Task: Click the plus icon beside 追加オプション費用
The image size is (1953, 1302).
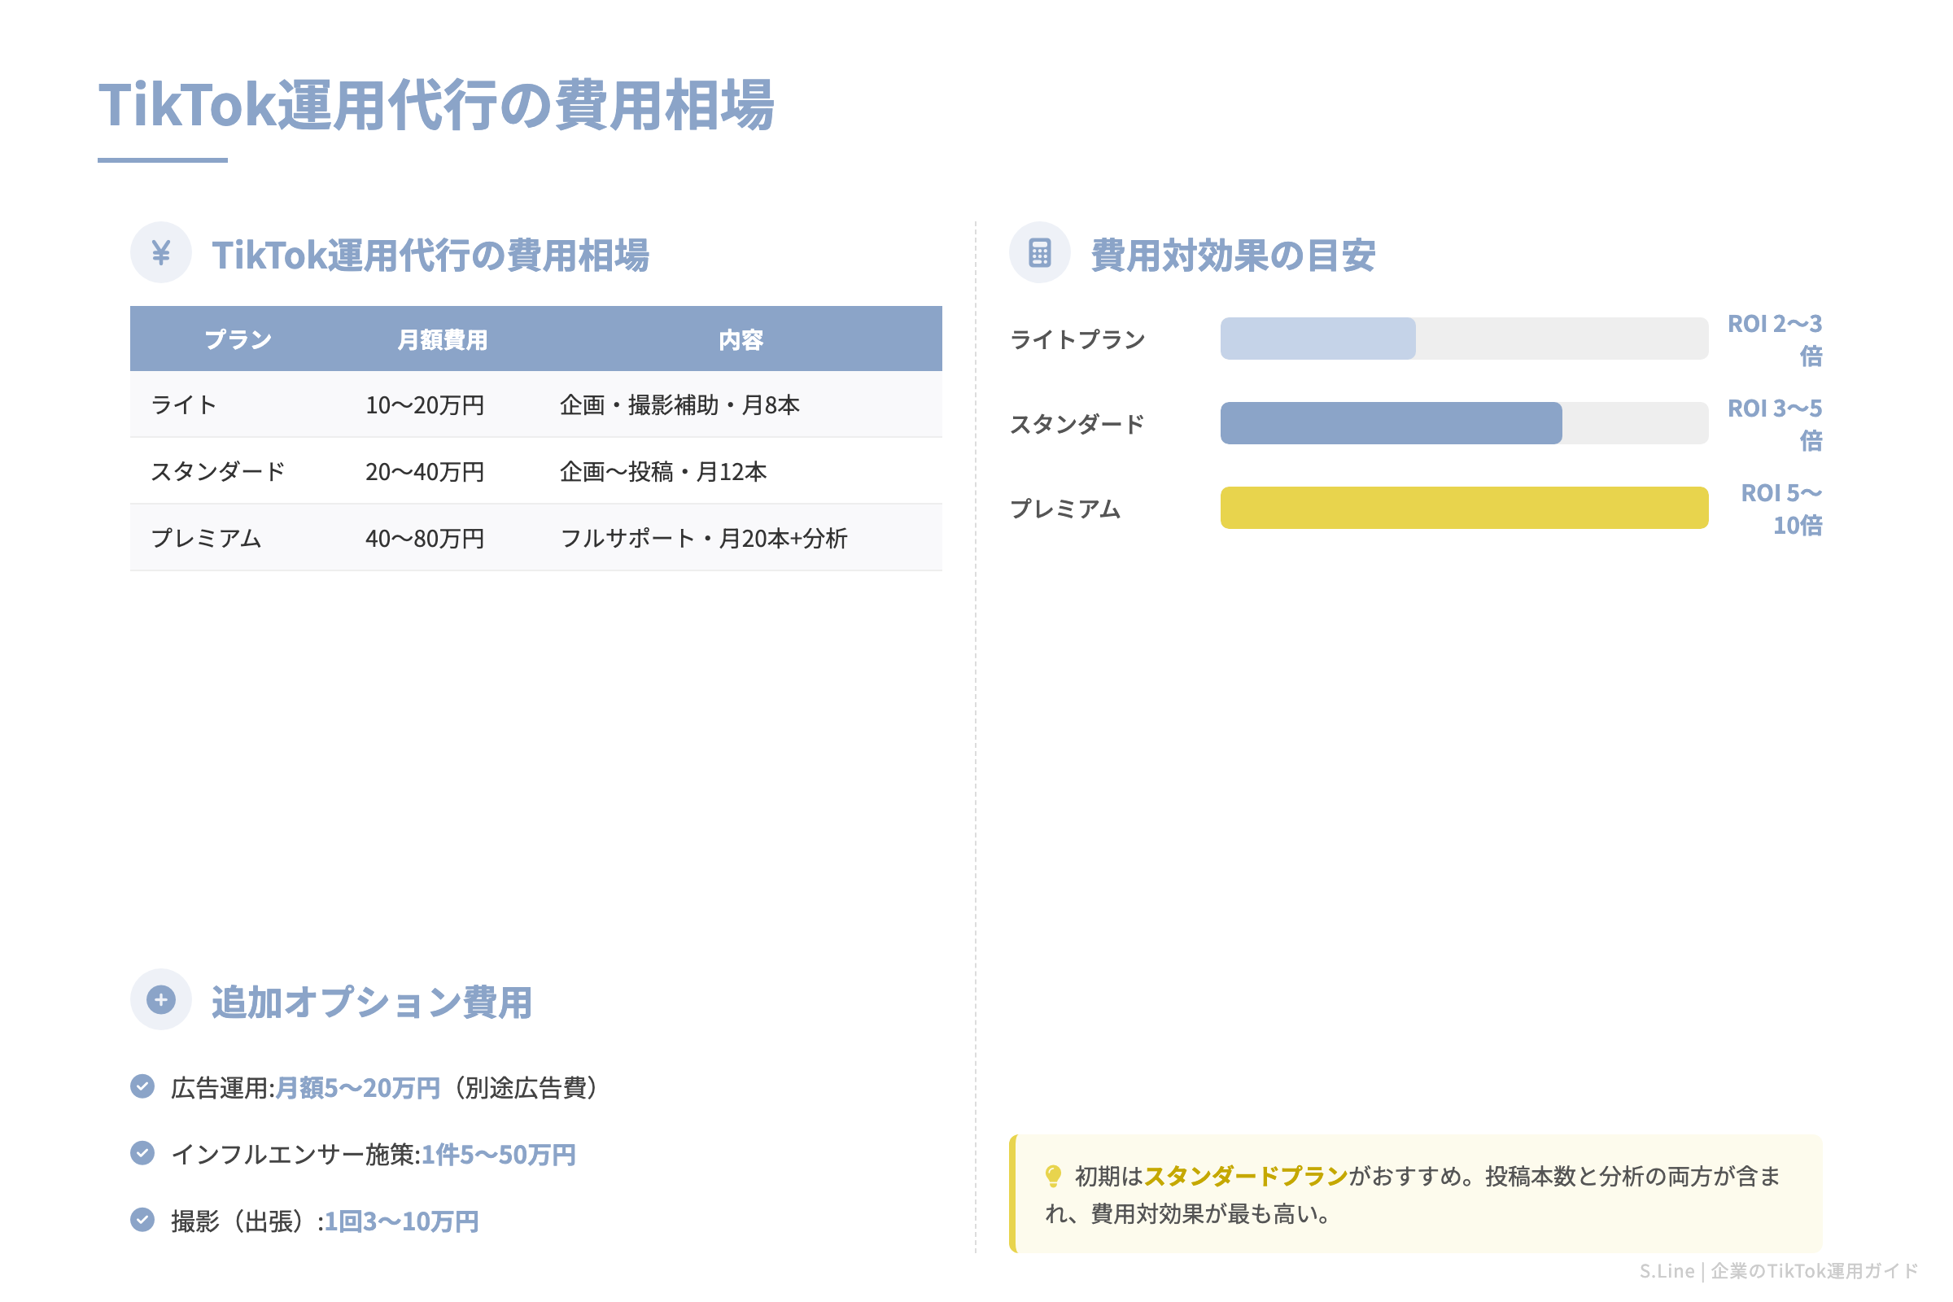Action: click(160, 1000)
